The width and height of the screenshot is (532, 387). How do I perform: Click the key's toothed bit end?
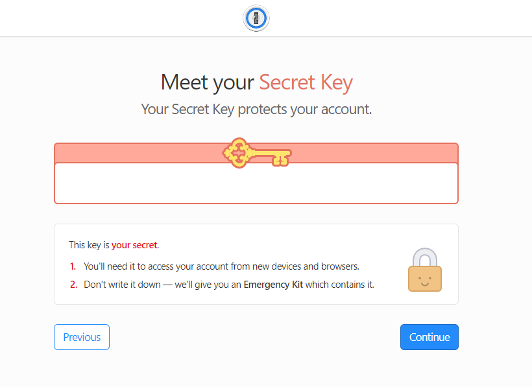(x=282, y=158)
